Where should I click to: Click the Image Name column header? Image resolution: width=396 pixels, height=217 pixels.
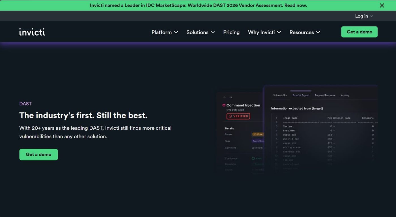click(290, 118)
